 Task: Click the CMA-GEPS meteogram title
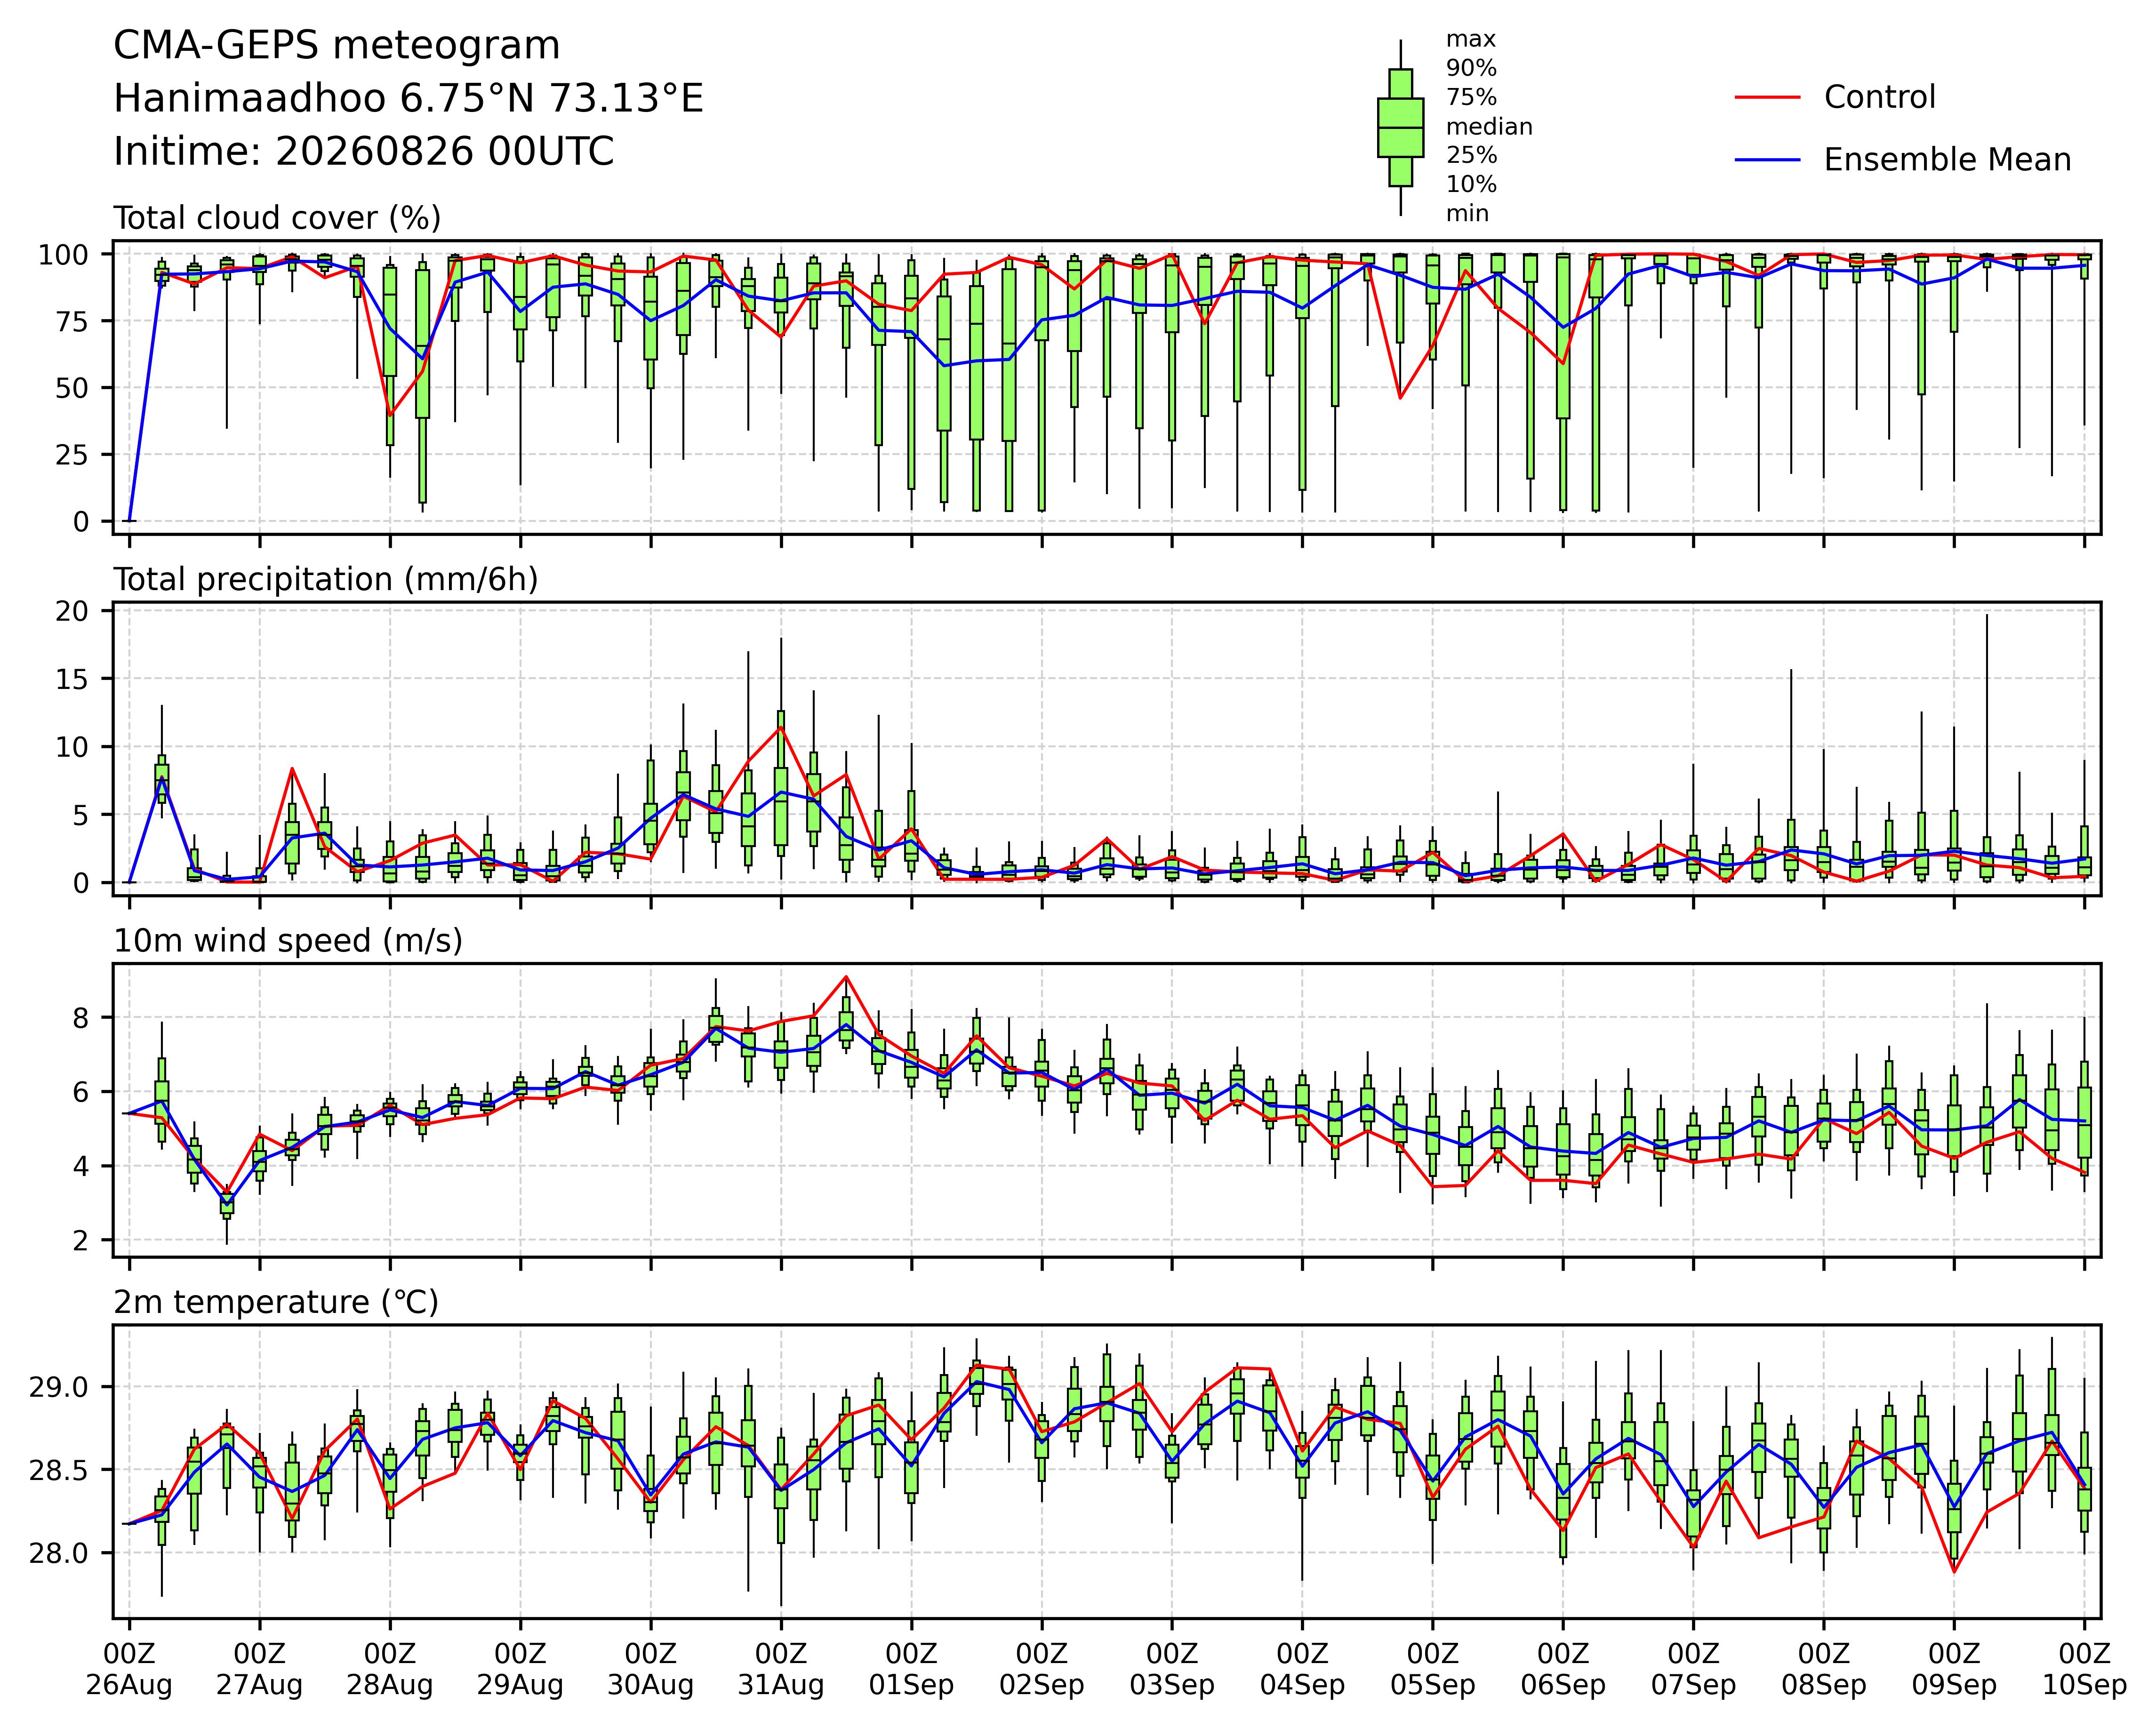337,46
